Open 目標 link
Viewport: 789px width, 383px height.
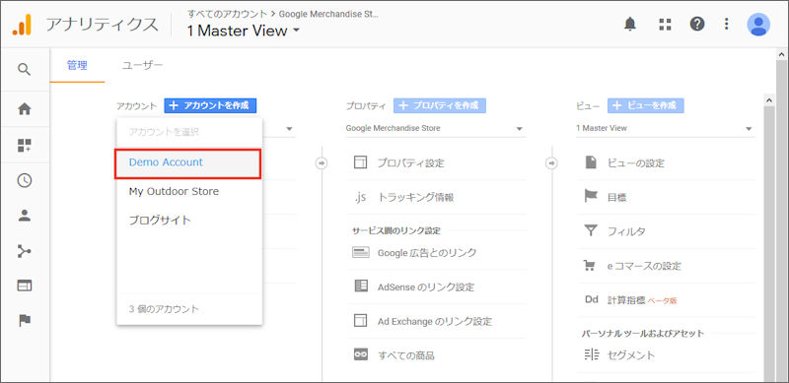click(x=617, y=198)
